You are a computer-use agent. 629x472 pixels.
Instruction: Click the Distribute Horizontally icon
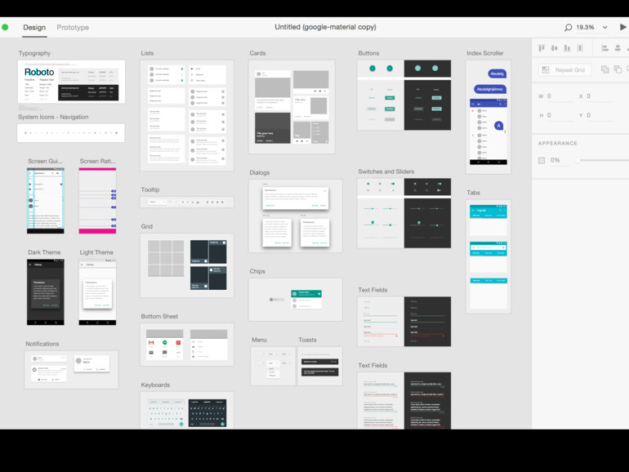pyautogui.click(x=580, y=48)
